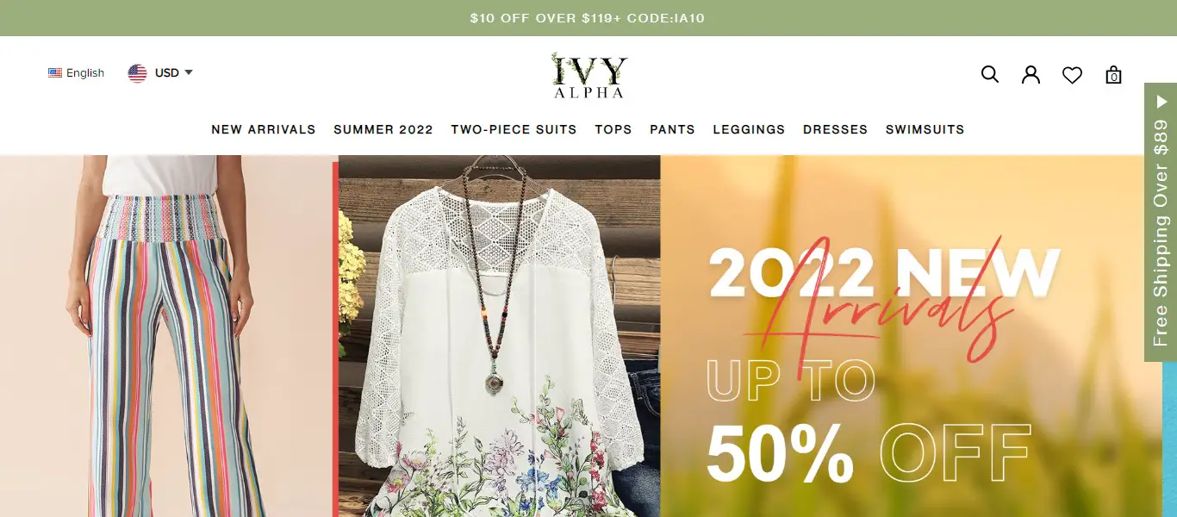Image resolution: width=1177 pixels, height=517 pixels.
Task: Open the Tops category
Action: pos(613,129)
